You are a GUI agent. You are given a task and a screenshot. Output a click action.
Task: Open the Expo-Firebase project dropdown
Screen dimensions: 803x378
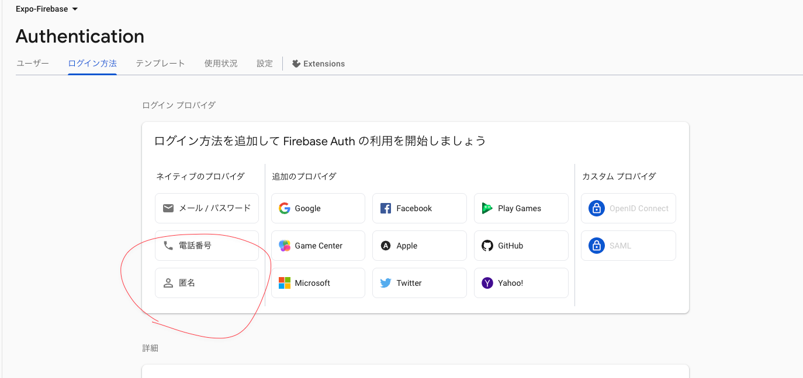pos(47,9)
